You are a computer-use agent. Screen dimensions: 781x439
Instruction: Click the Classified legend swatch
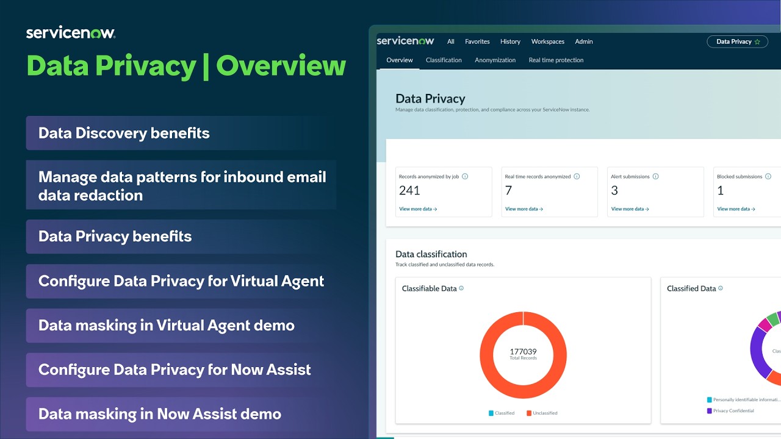(491, 413)
